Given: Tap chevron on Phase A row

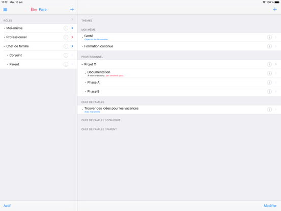Looking at the screenshot, I should coord(276,83).
